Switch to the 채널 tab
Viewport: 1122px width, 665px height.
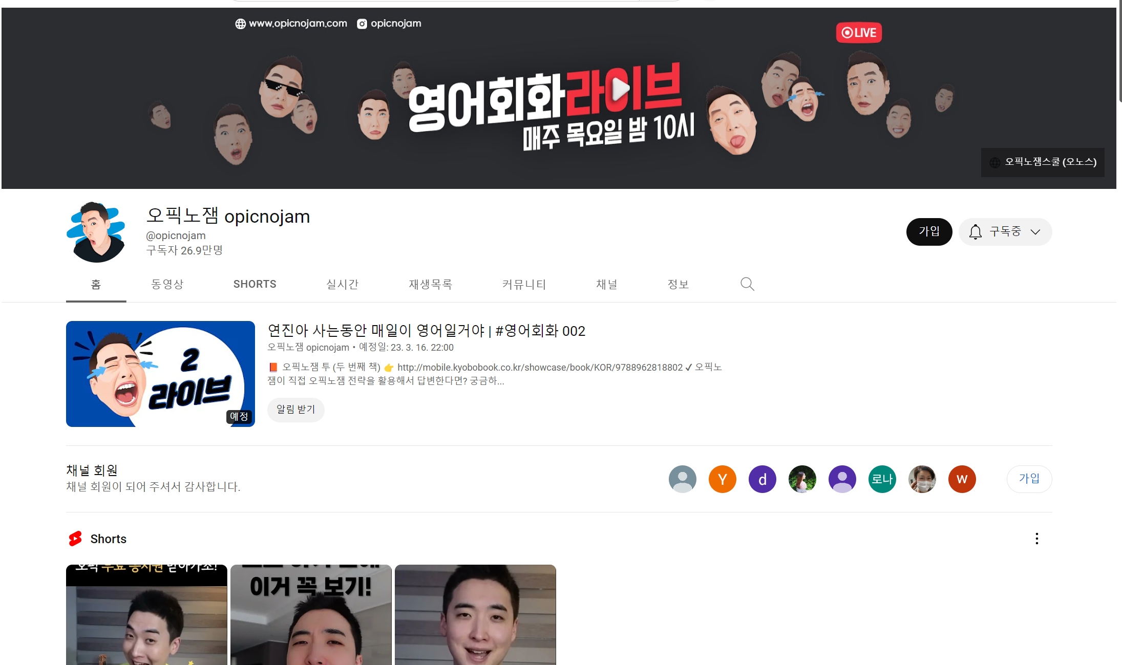pos(607,285)
